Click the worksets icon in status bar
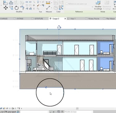The height and width of the screenshot is (113, 116). pyautogui.click(x=18, y=112)
